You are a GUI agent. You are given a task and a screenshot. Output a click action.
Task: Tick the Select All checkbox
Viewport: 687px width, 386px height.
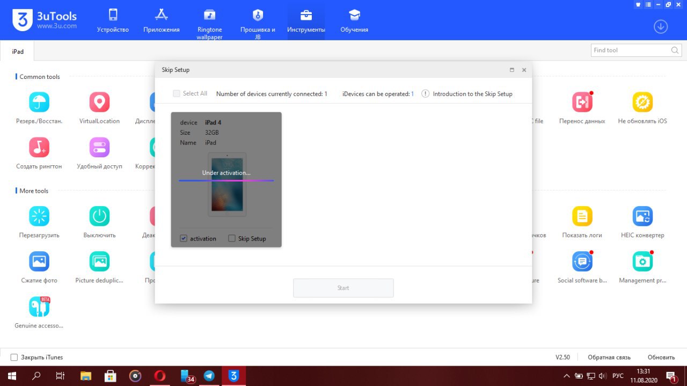[176, 93]
